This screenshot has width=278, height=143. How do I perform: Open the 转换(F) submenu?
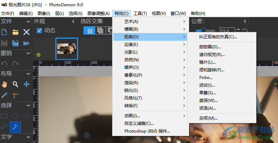click(x=150, y=106)
